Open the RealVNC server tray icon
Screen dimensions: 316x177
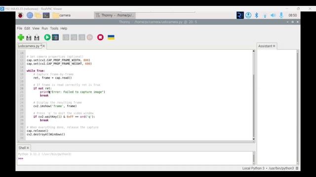pos(240,15)
